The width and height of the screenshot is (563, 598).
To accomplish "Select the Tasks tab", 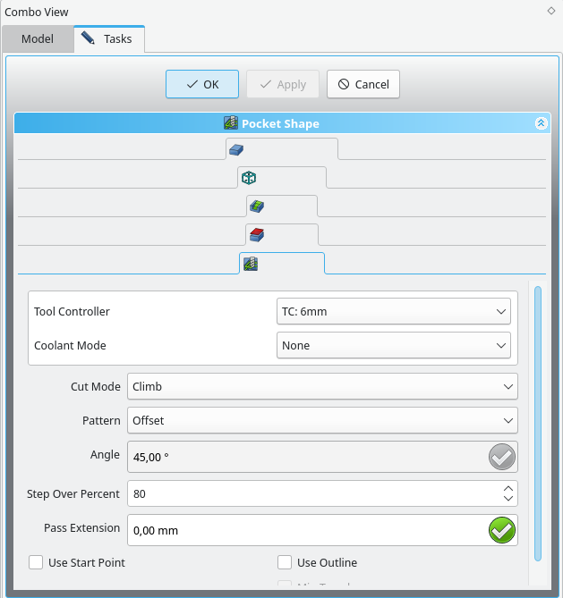I will (x=108, y=39).
